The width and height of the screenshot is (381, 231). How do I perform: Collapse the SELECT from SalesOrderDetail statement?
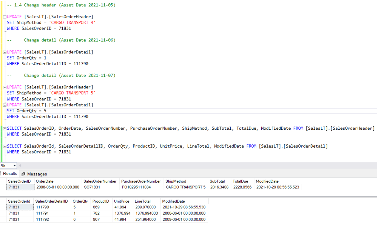(5, 146)
